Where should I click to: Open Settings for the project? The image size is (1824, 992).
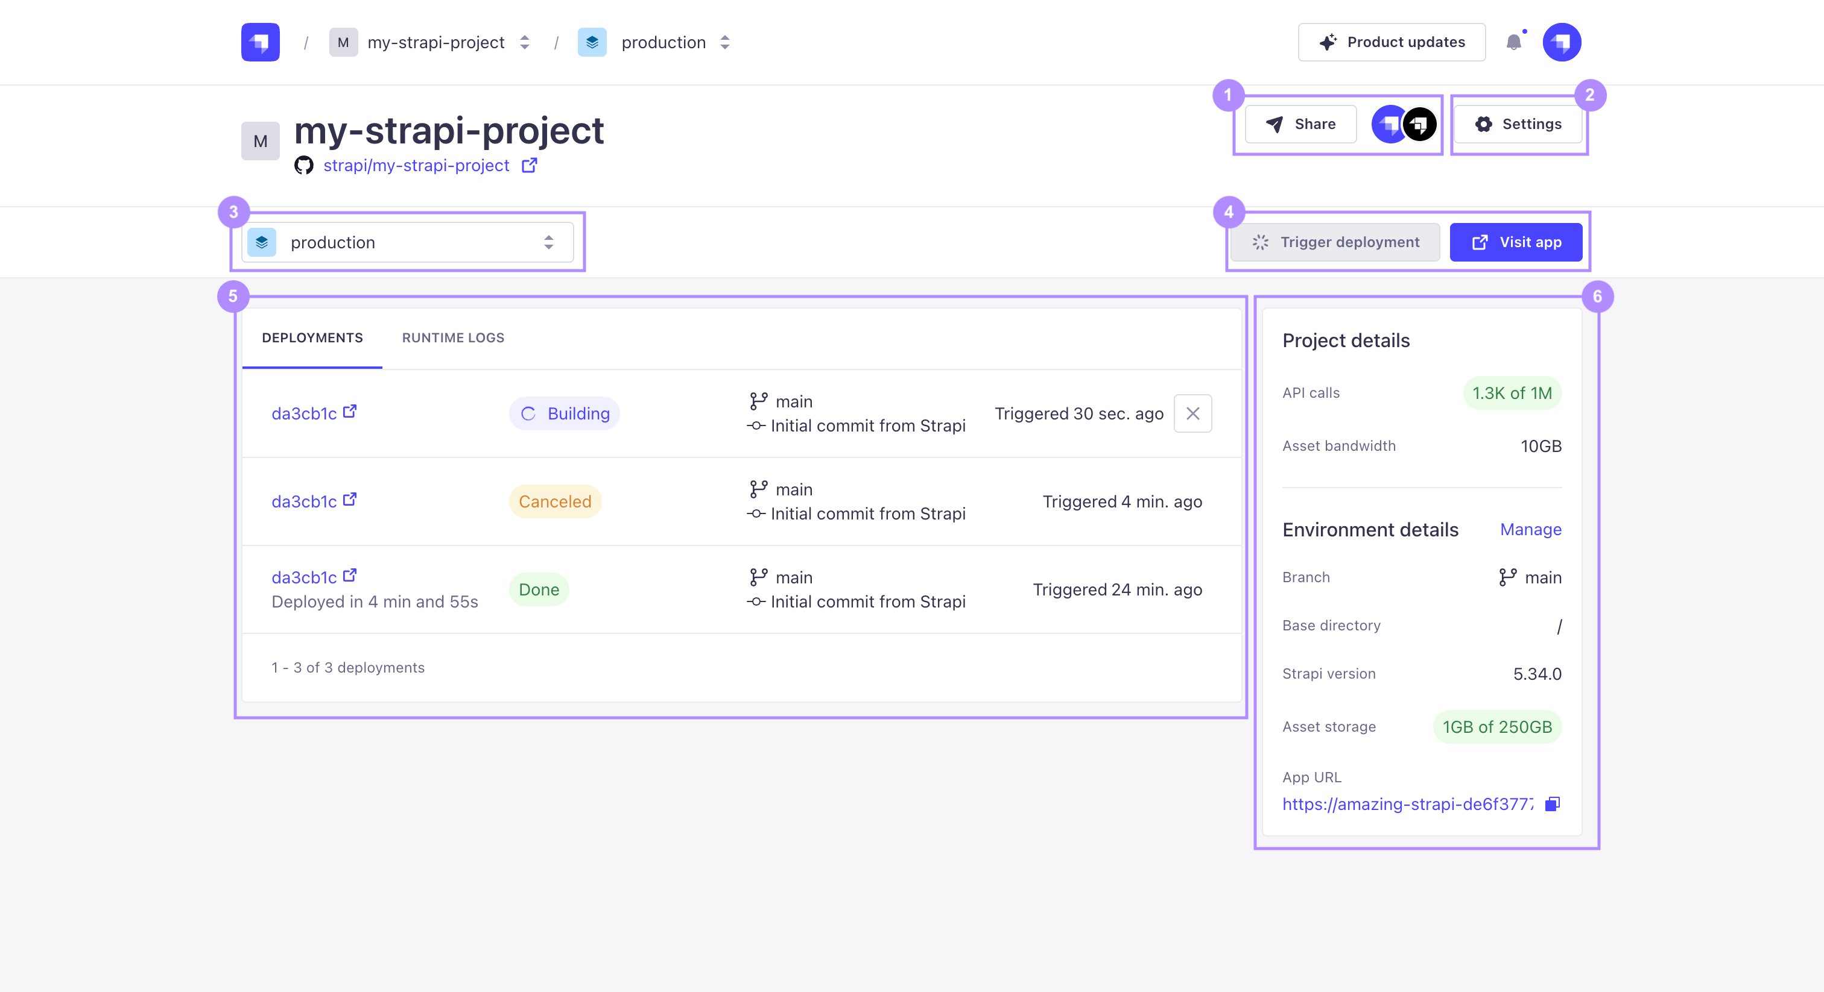pyautogui.click(x=1518, y=124)
